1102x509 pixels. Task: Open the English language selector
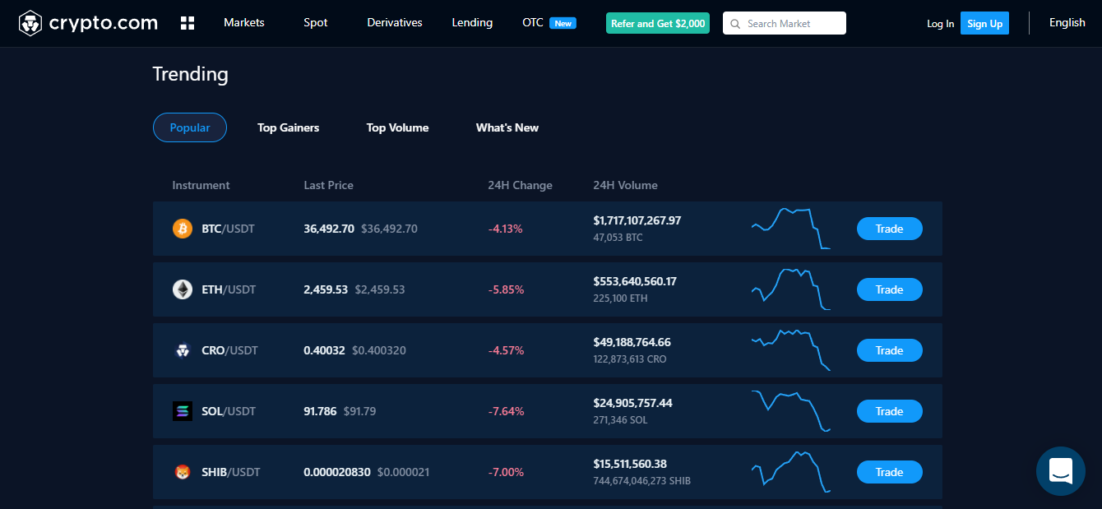click(1067, 23)
